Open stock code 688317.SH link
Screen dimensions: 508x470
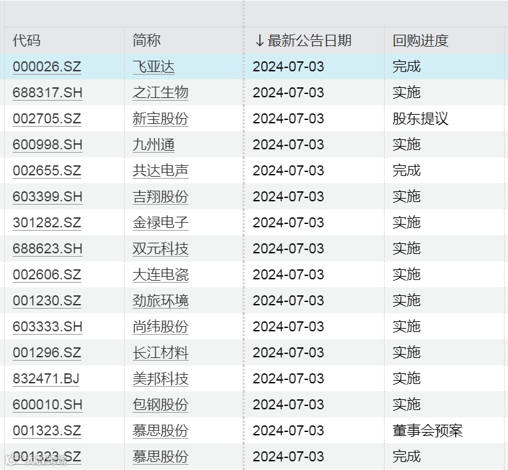[47, 93]
